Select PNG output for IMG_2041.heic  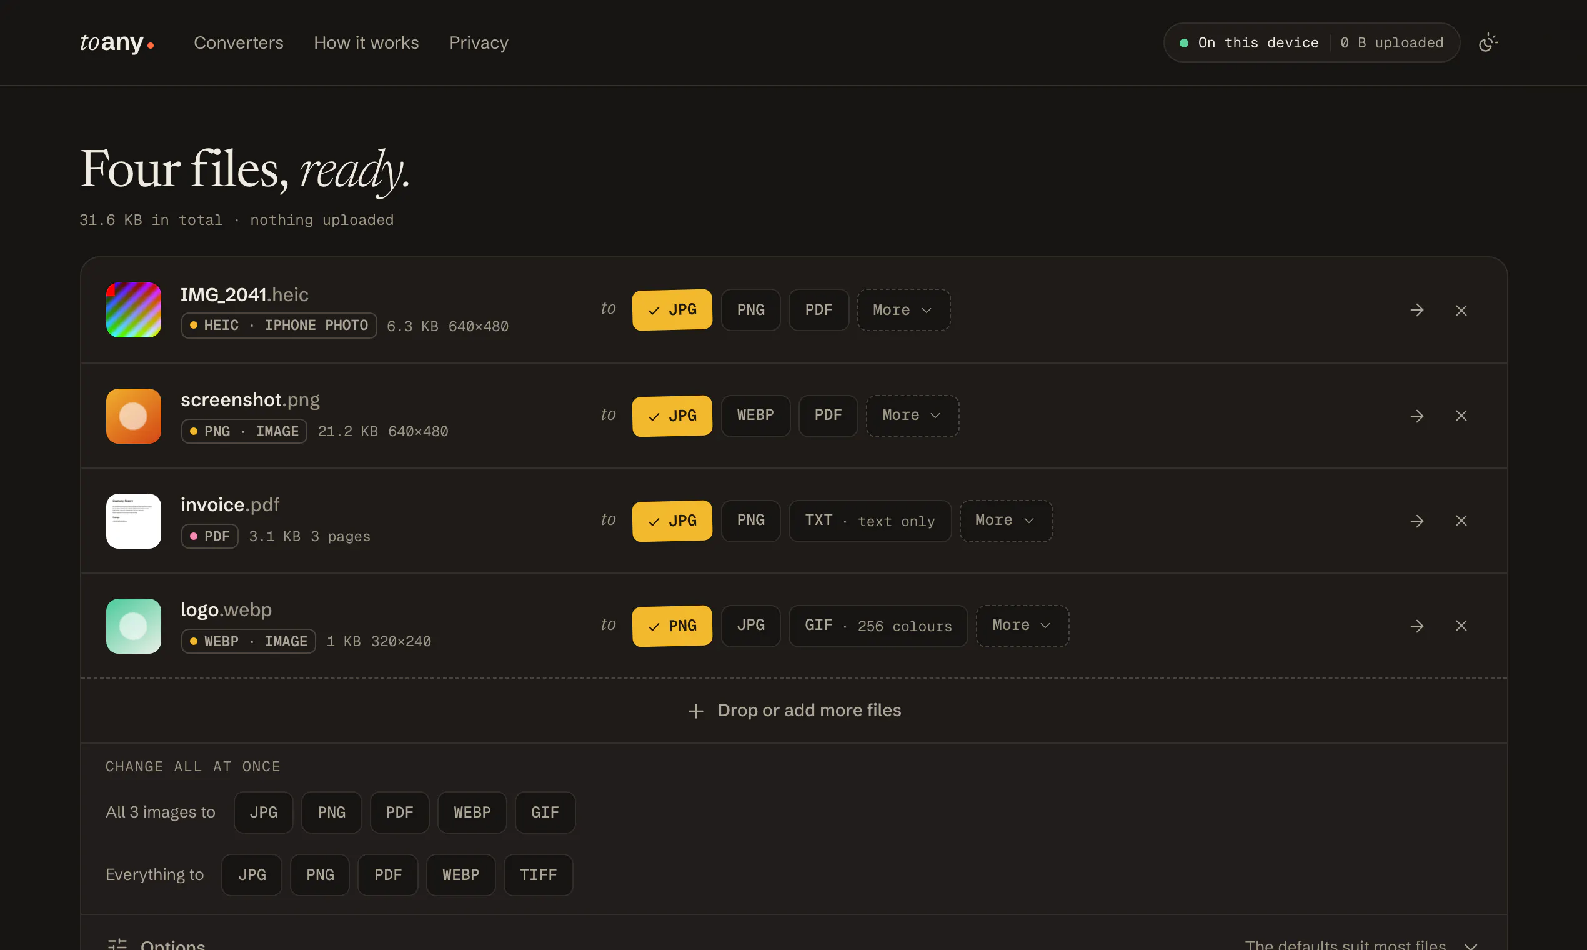click(x=750, y=310)
